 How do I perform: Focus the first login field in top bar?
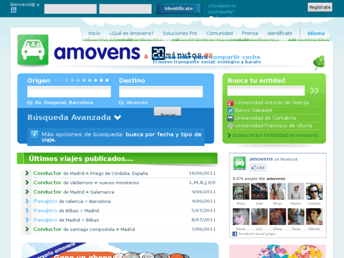[71, 9]
